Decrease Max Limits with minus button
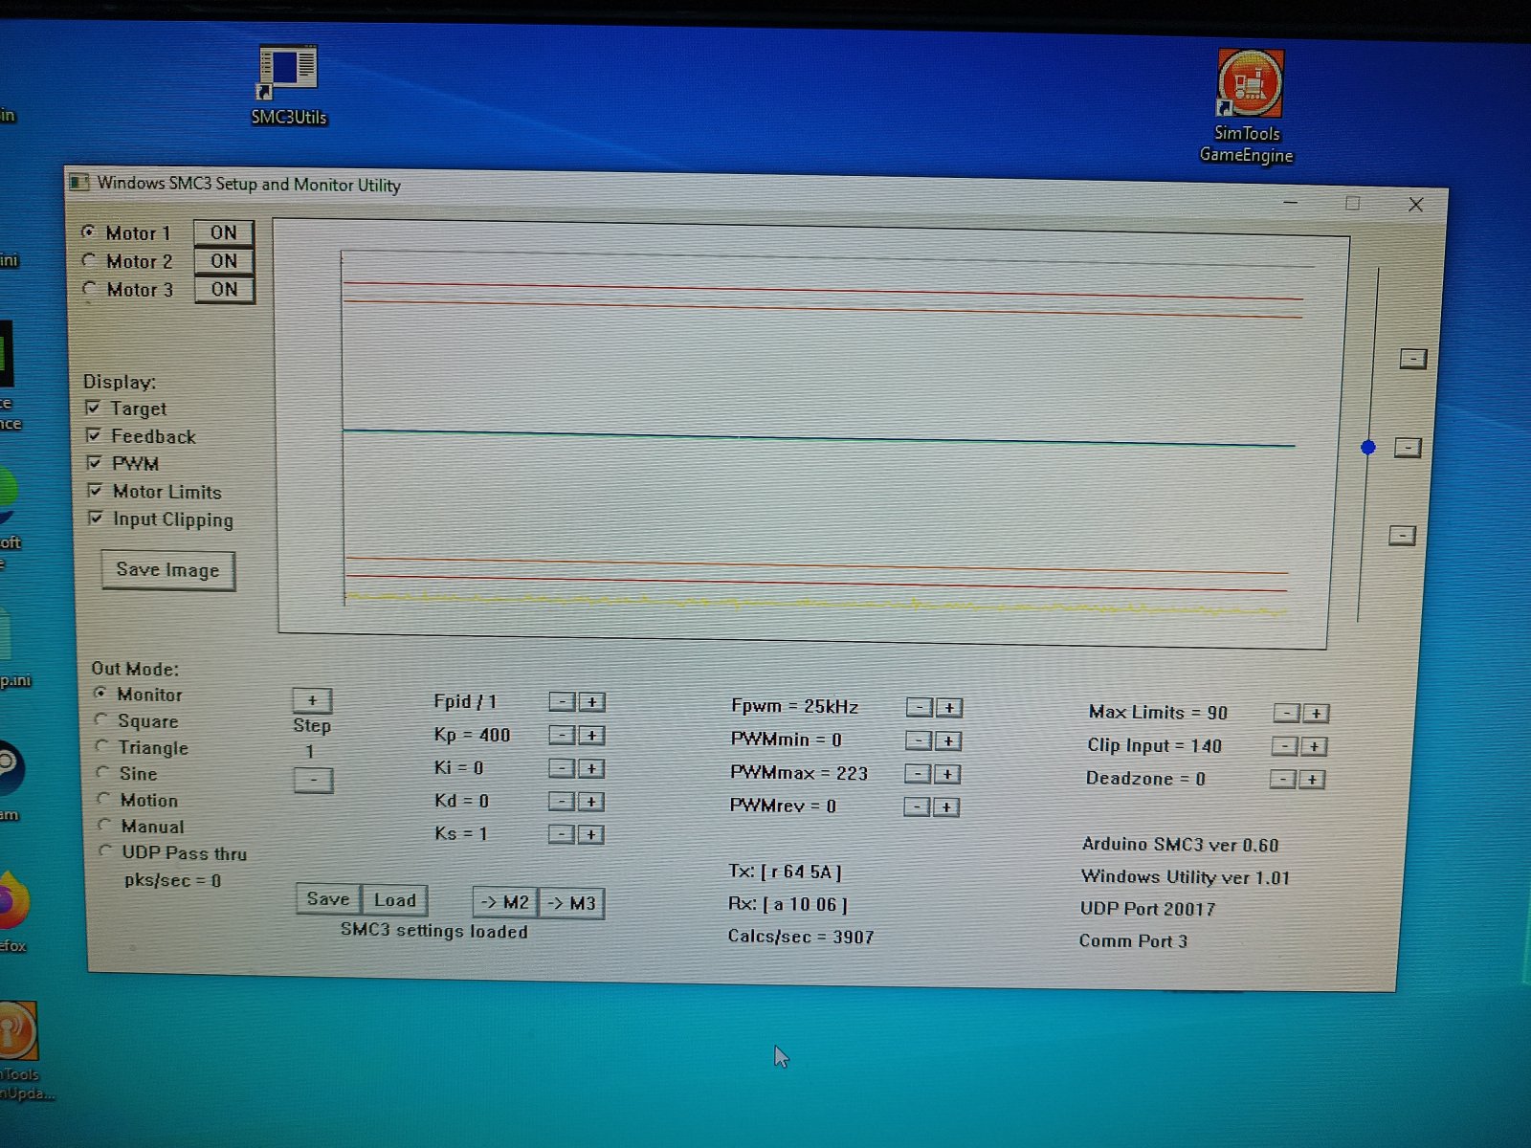Image resolution: width=1531 pixels, height=1148 pixels. (x=1286, y=713)
